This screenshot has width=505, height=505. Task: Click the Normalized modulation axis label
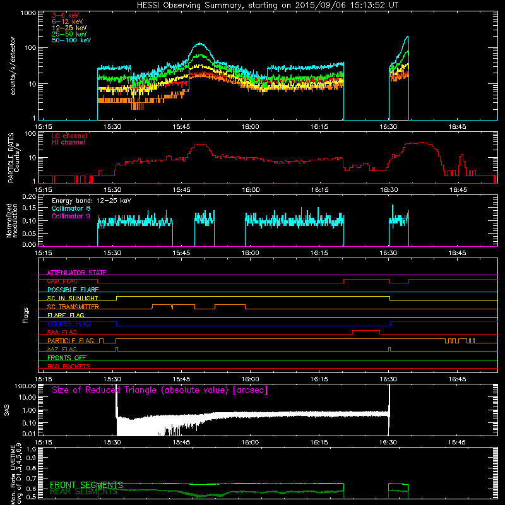click(x=12, y=220)
